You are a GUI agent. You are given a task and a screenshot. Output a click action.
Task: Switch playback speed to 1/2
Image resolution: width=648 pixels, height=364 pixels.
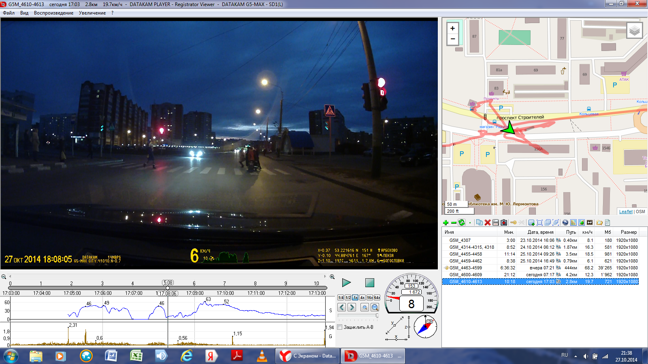(348, 297)
